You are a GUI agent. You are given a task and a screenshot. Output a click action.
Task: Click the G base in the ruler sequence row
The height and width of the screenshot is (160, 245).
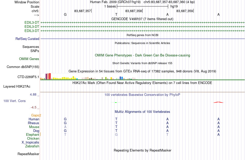click(x=65, y=14)
